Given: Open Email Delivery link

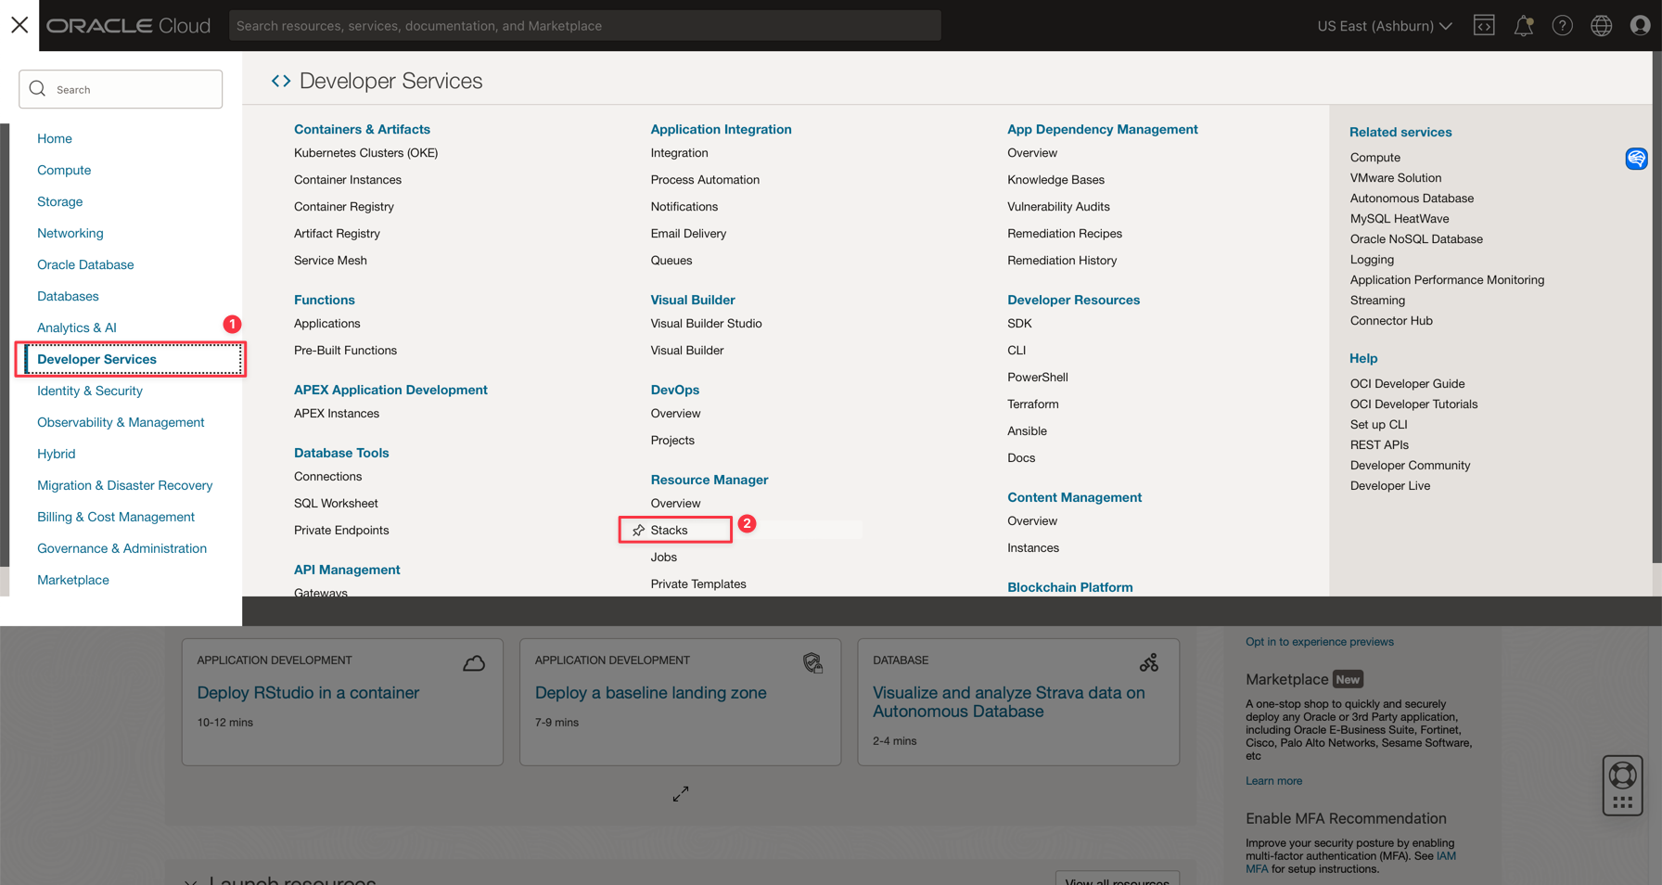Looking at the screenshot, I should pos(688,234).
